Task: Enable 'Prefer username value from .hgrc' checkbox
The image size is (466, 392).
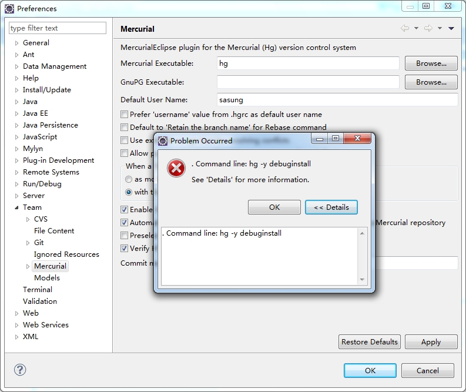Action: click(124, 115)
